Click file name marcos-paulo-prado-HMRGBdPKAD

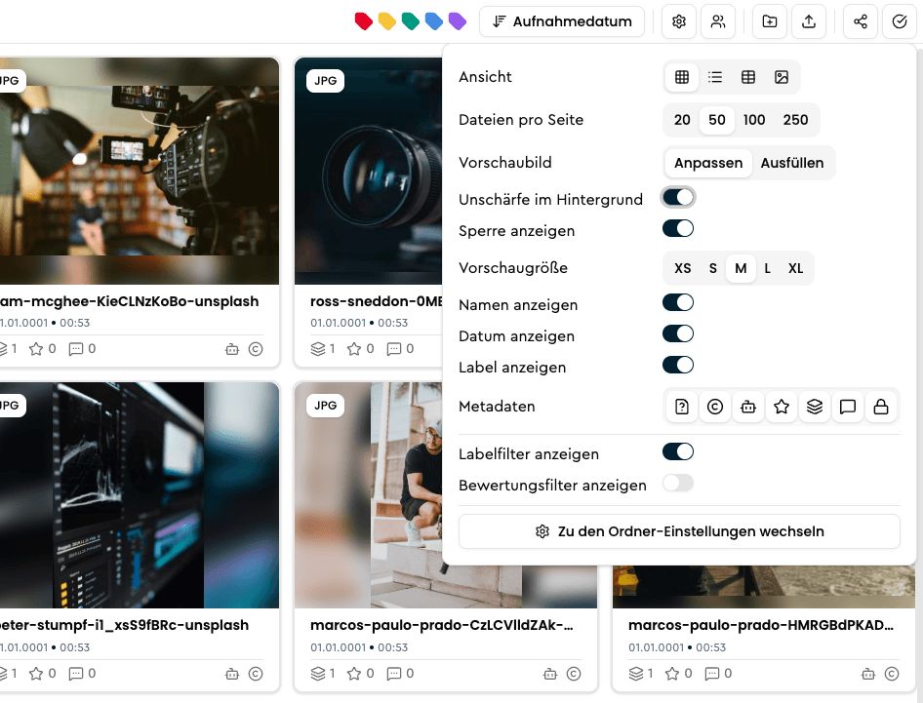point(760,625)
